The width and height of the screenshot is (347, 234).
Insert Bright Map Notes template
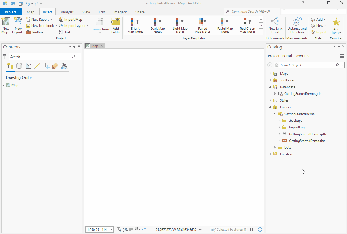[135, 26]
